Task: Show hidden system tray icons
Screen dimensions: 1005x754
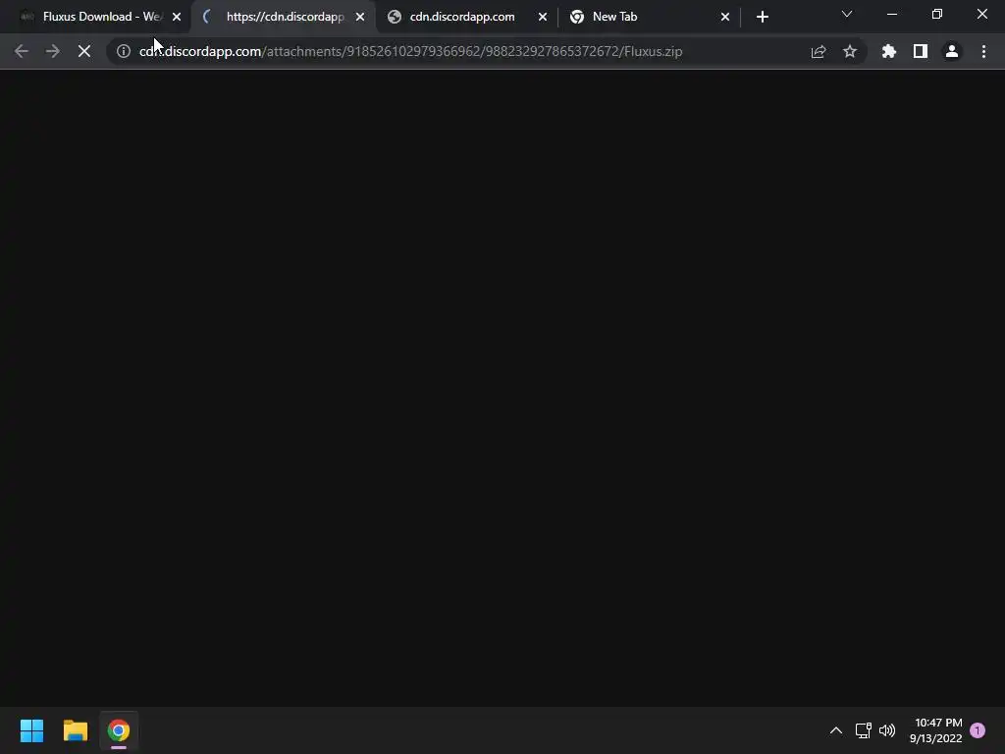Action: tap(836, 730)
